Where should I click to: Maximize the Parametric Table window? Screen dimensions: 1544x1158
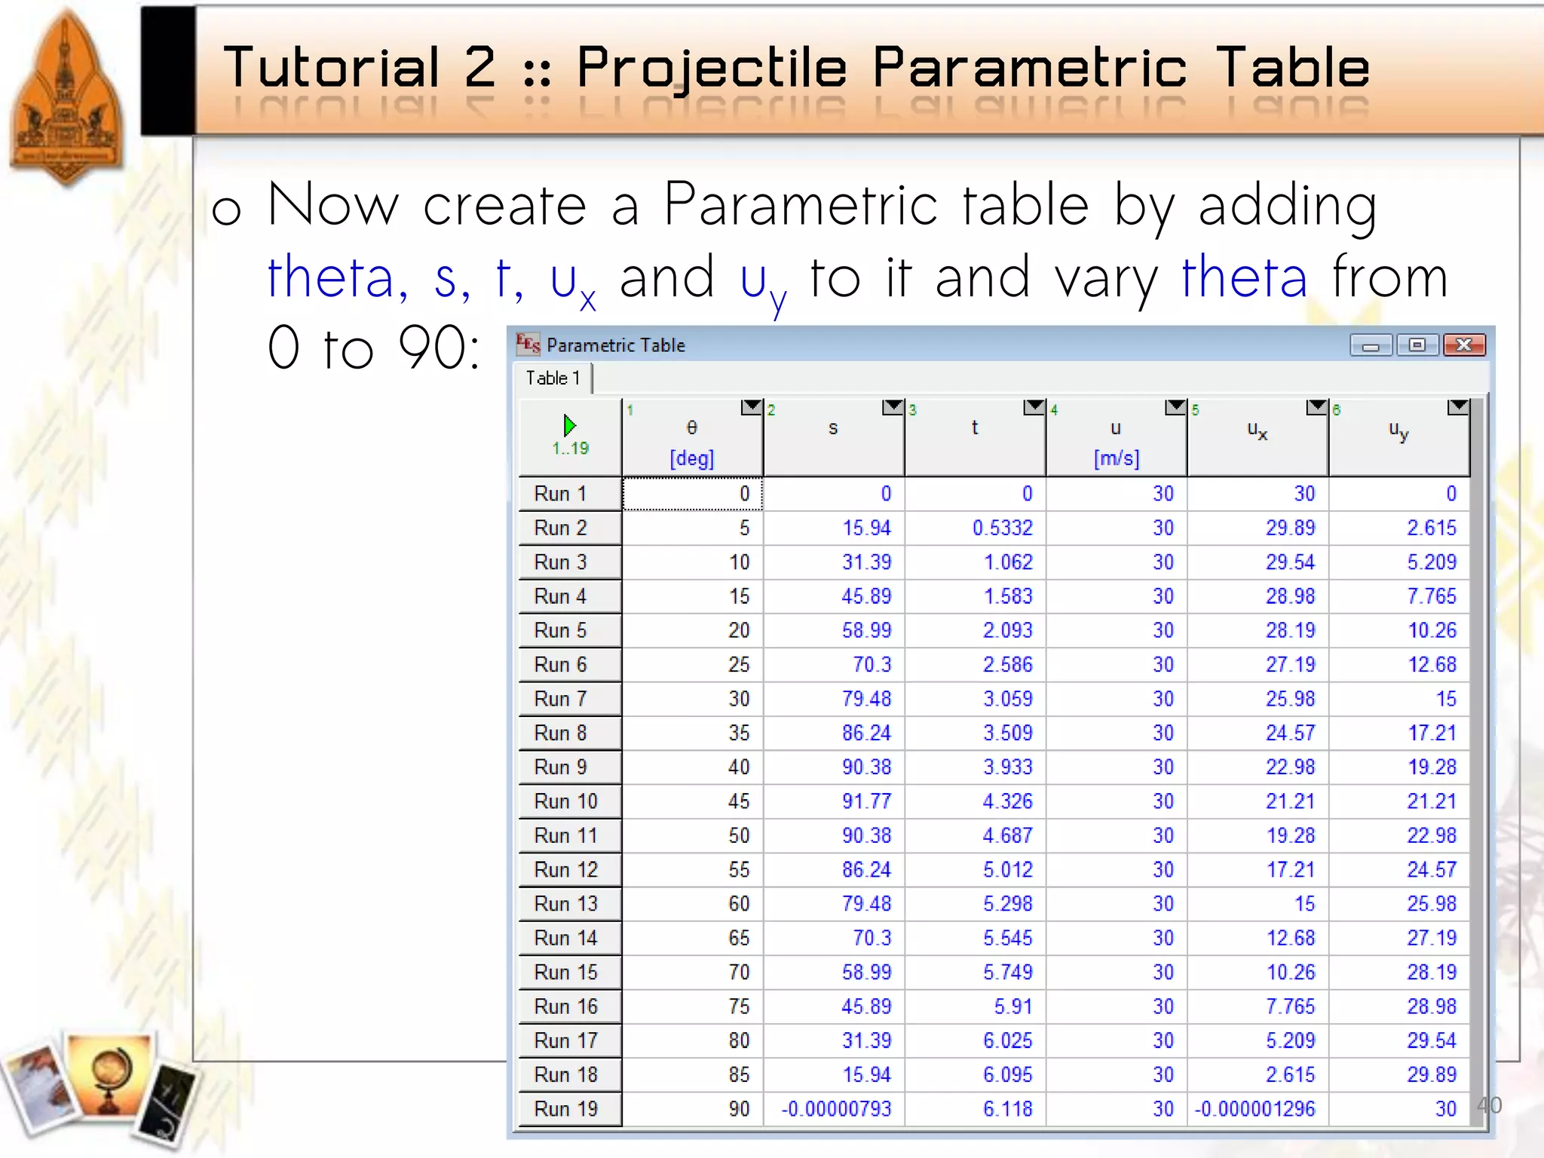point(1417,345)
